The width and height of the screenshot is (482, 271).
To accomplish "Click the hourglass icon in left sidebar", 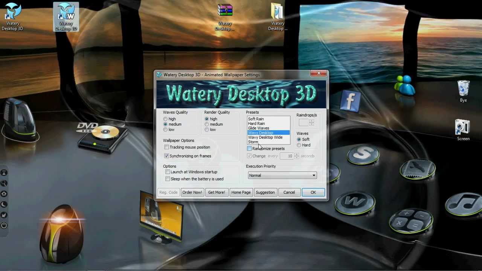I will coord(4,173).
